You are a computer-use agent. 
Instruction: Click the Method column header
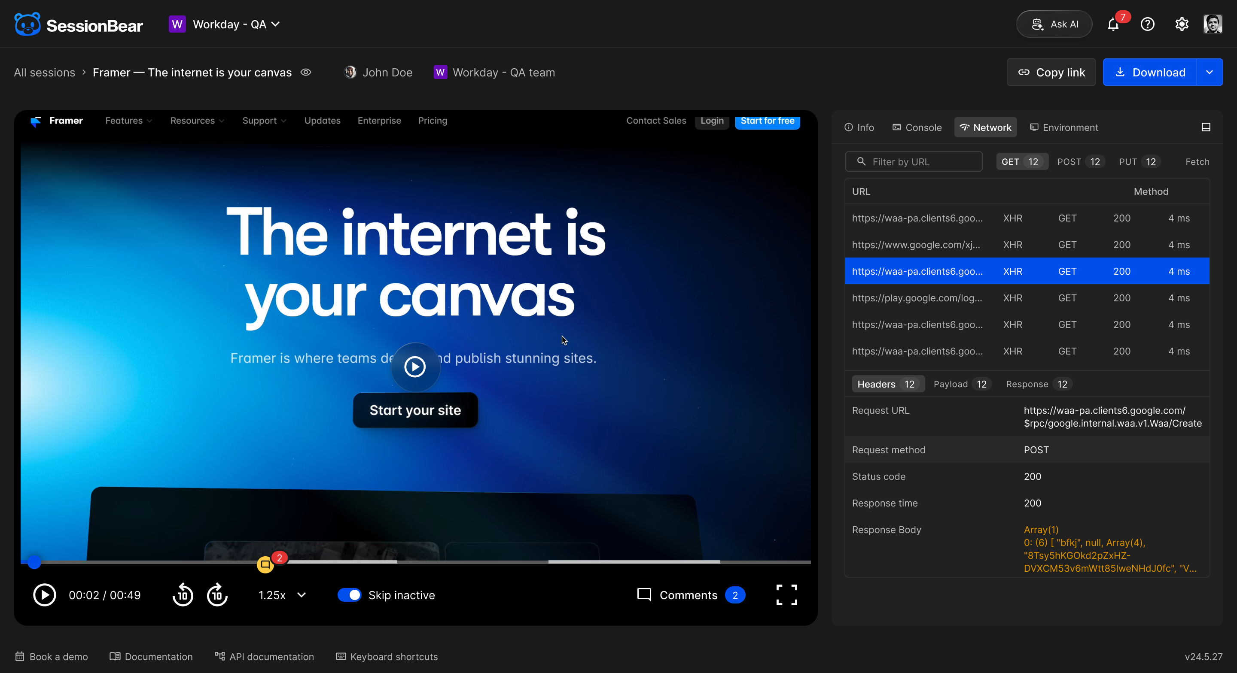[1151, 191]
